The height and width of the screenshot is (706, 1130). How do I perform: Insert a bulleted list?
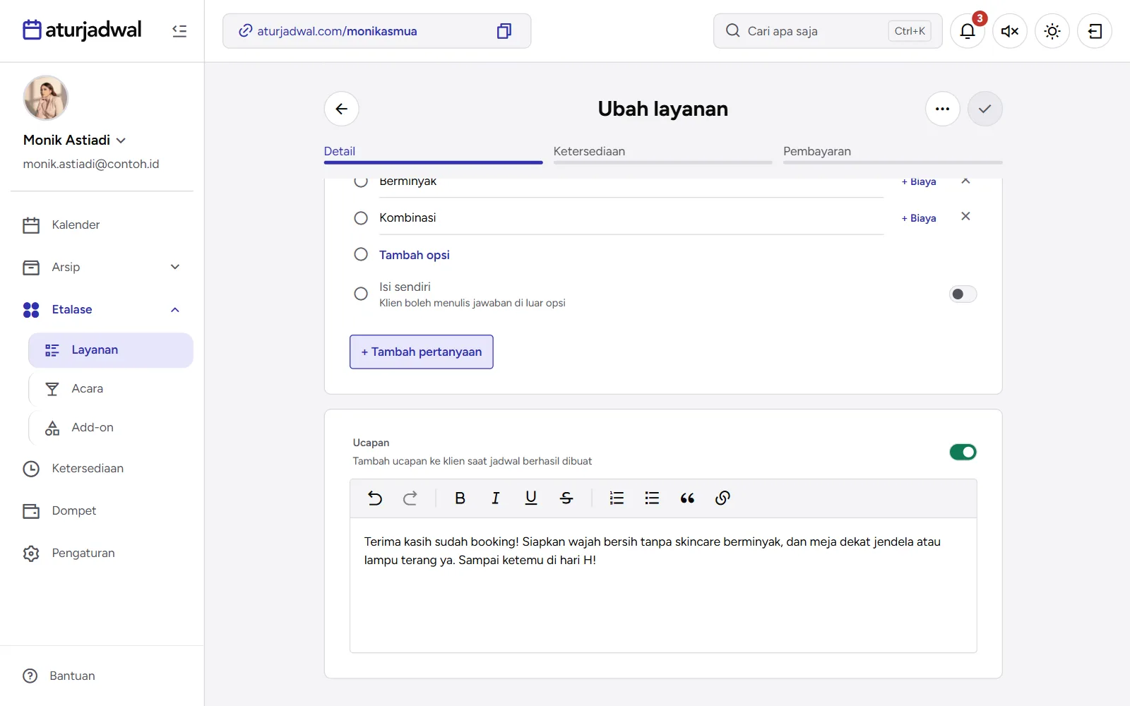click(x=652, y=498)
